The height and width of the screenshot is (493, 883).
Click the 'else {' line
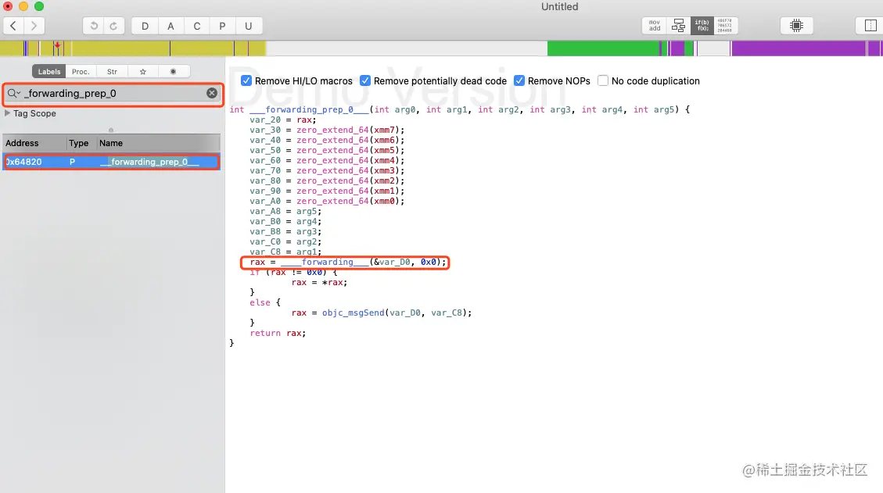264,302
